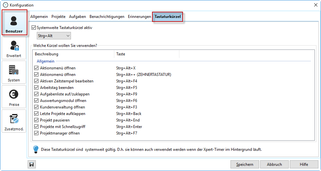Switch to the Benachrichtigungen tab
The image size is (321, 171).
coord(107,17)
